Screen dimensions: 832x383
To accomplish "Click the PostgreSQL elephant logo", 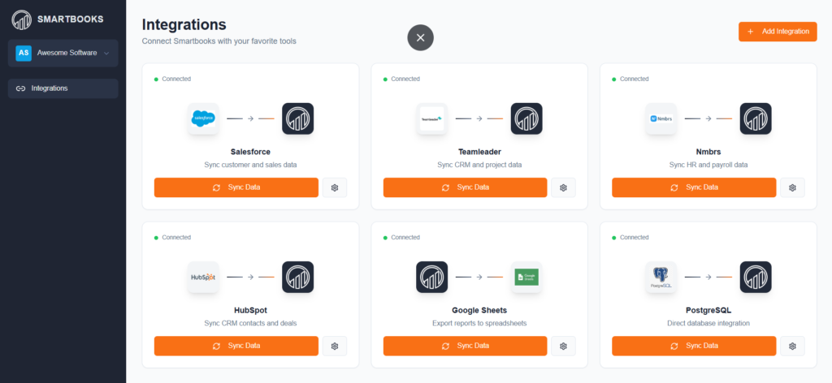I will pos(661,277).
